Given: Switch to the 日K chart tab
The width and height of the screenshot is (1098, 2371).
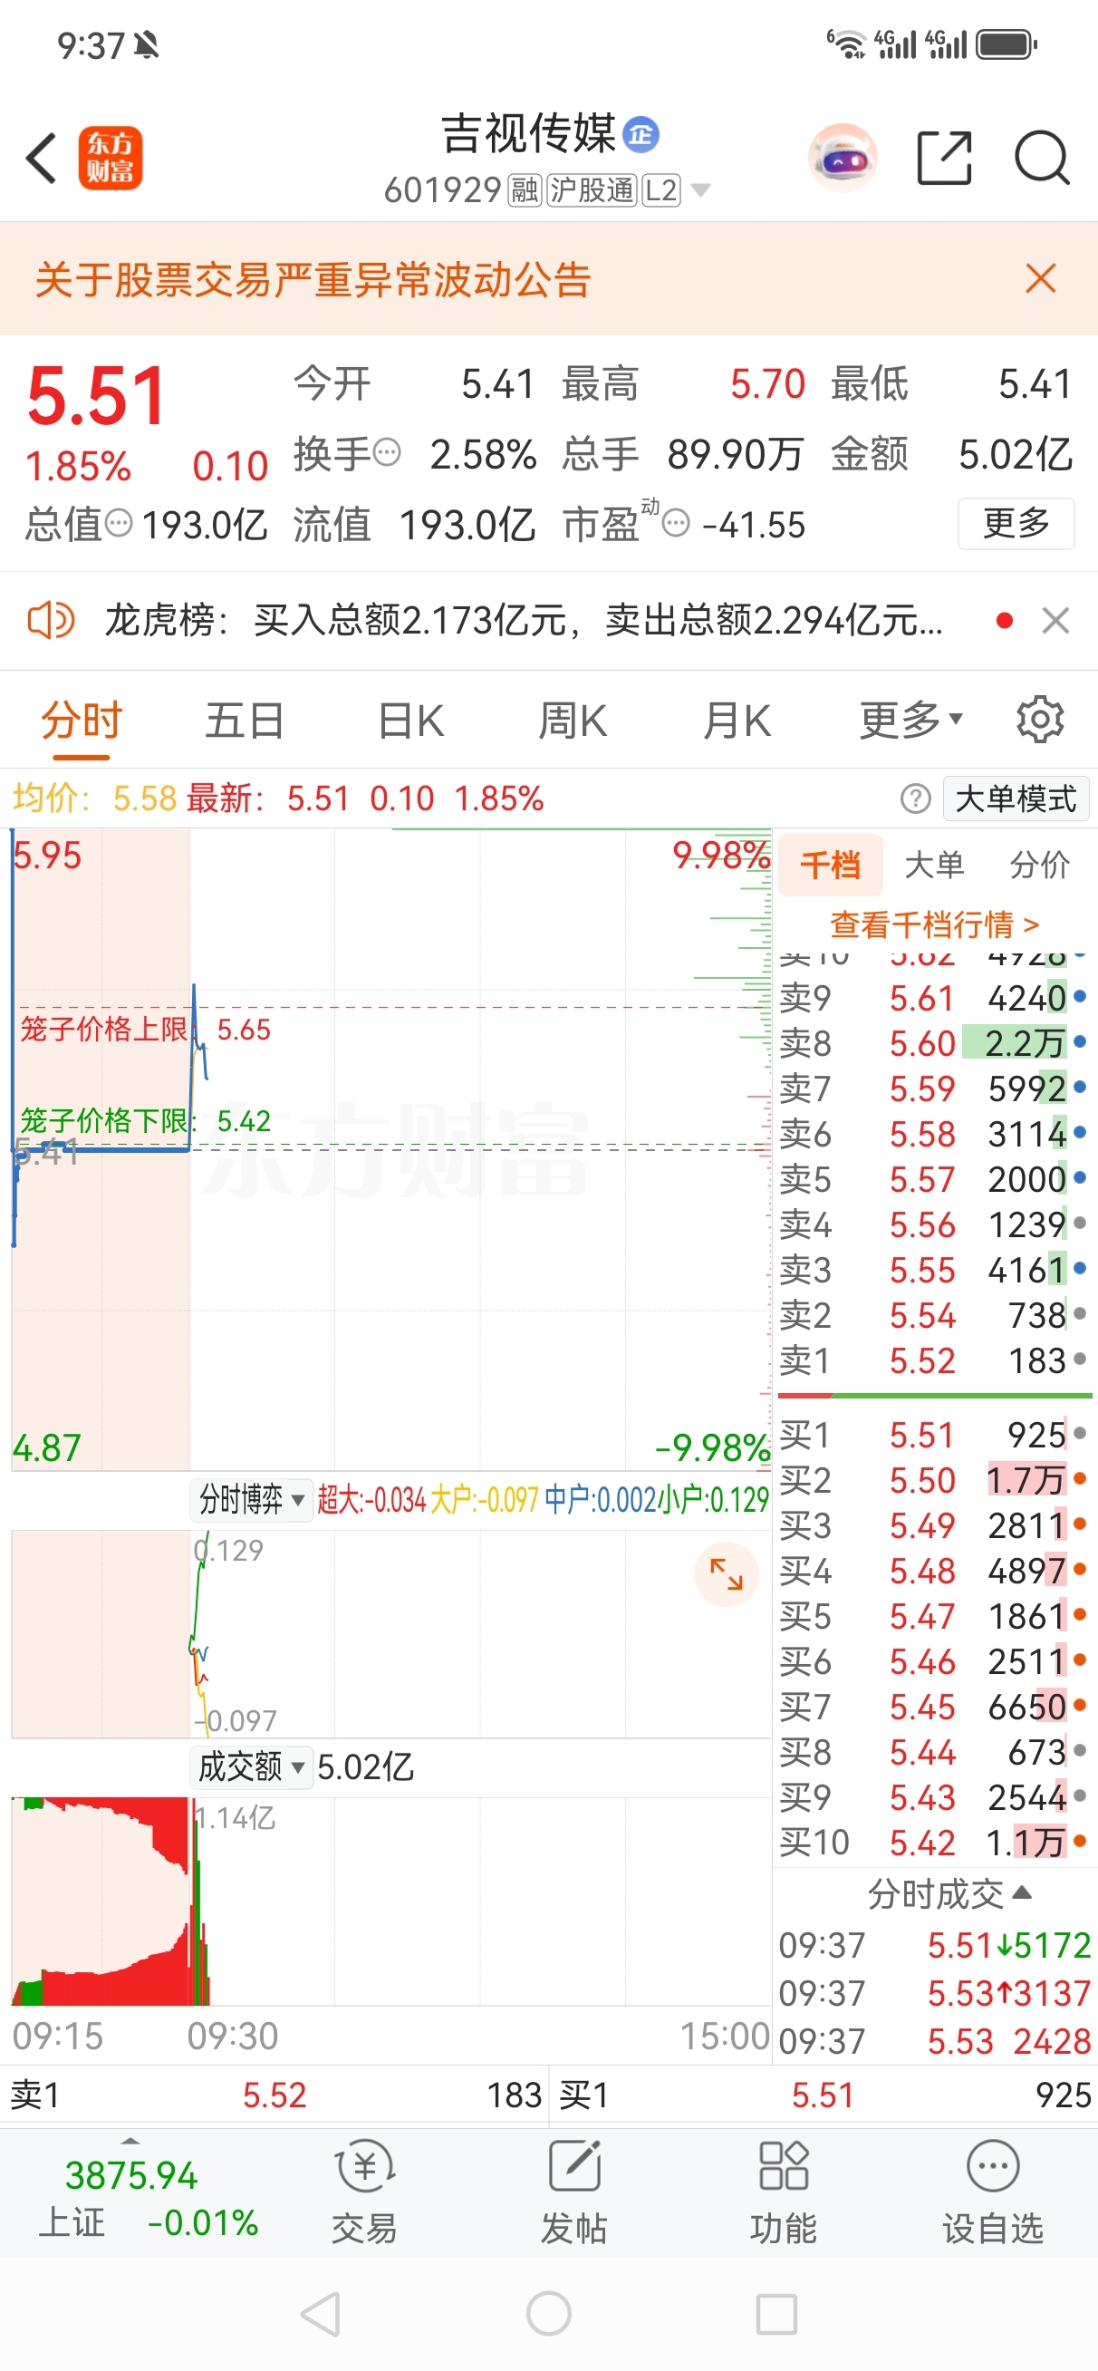Looking at the screenshot, I should point(410,720).
